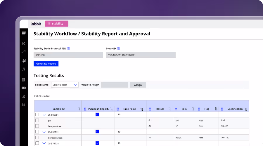The image size is (263, 146).
Task: Click the Temperature specification 13 - 27
Action: pos(224,126)
